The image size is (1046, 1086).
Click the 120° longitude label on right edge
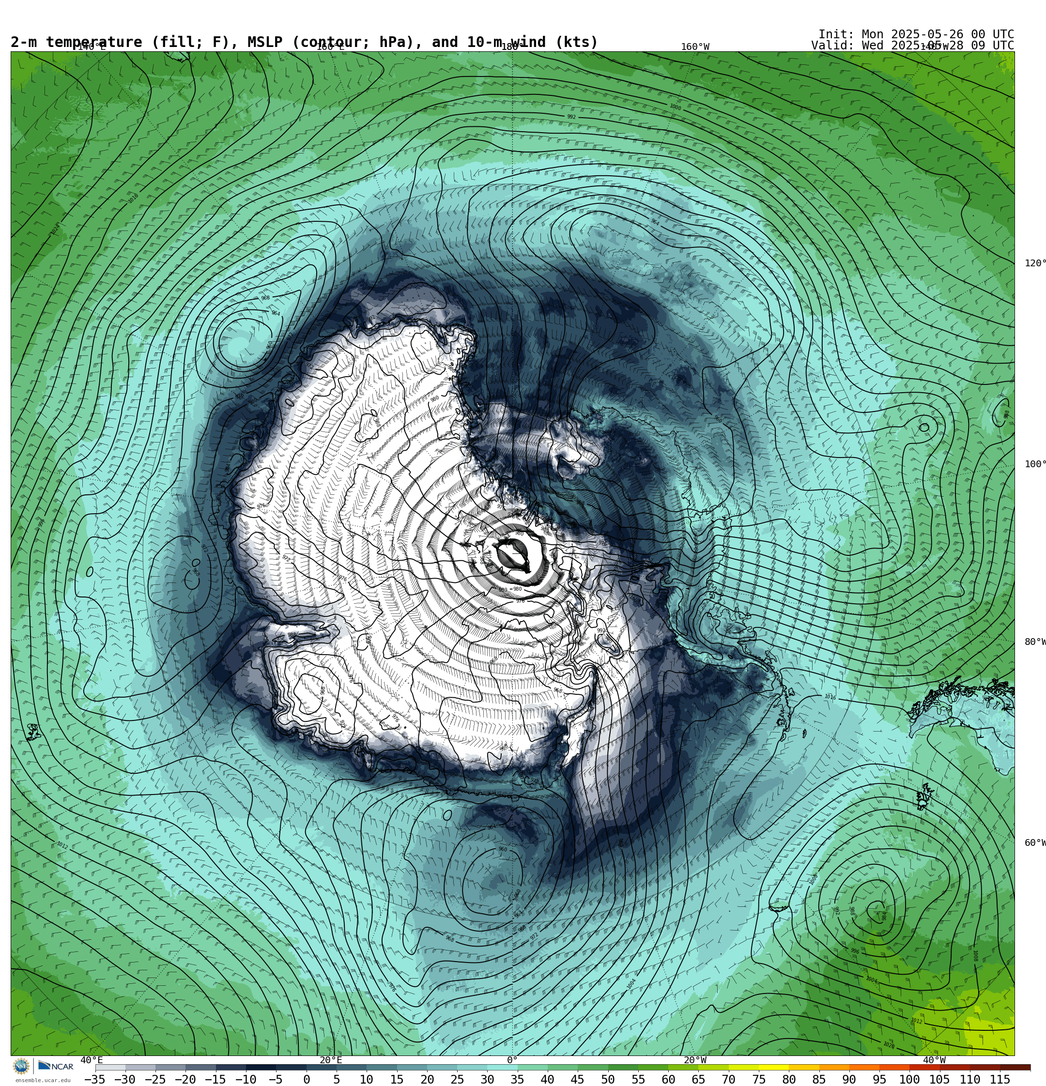coord(1035,263)
